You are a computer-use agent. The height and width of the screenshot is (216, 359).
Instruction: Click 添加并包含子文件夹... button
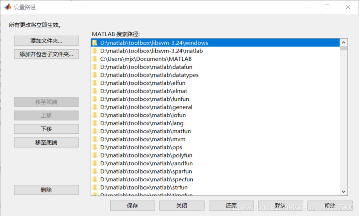[x=46, y=54]
